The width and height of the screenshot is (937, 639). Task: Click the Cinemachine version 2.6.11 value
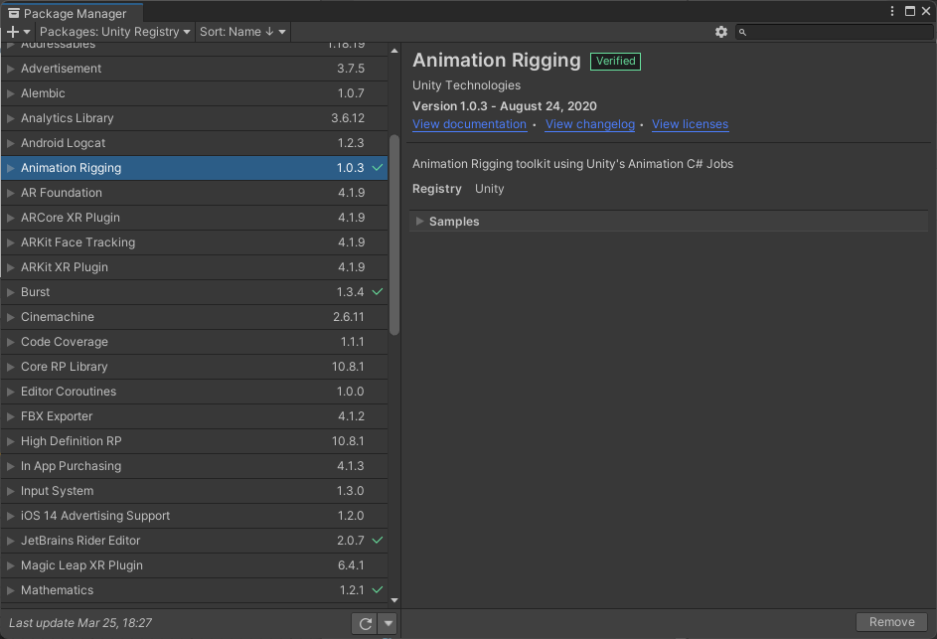[x=349, y=317]
